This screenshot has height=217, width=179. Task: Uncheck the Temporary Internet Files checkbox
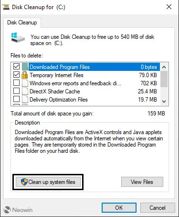pyautogui.click(x=16, y=75)
